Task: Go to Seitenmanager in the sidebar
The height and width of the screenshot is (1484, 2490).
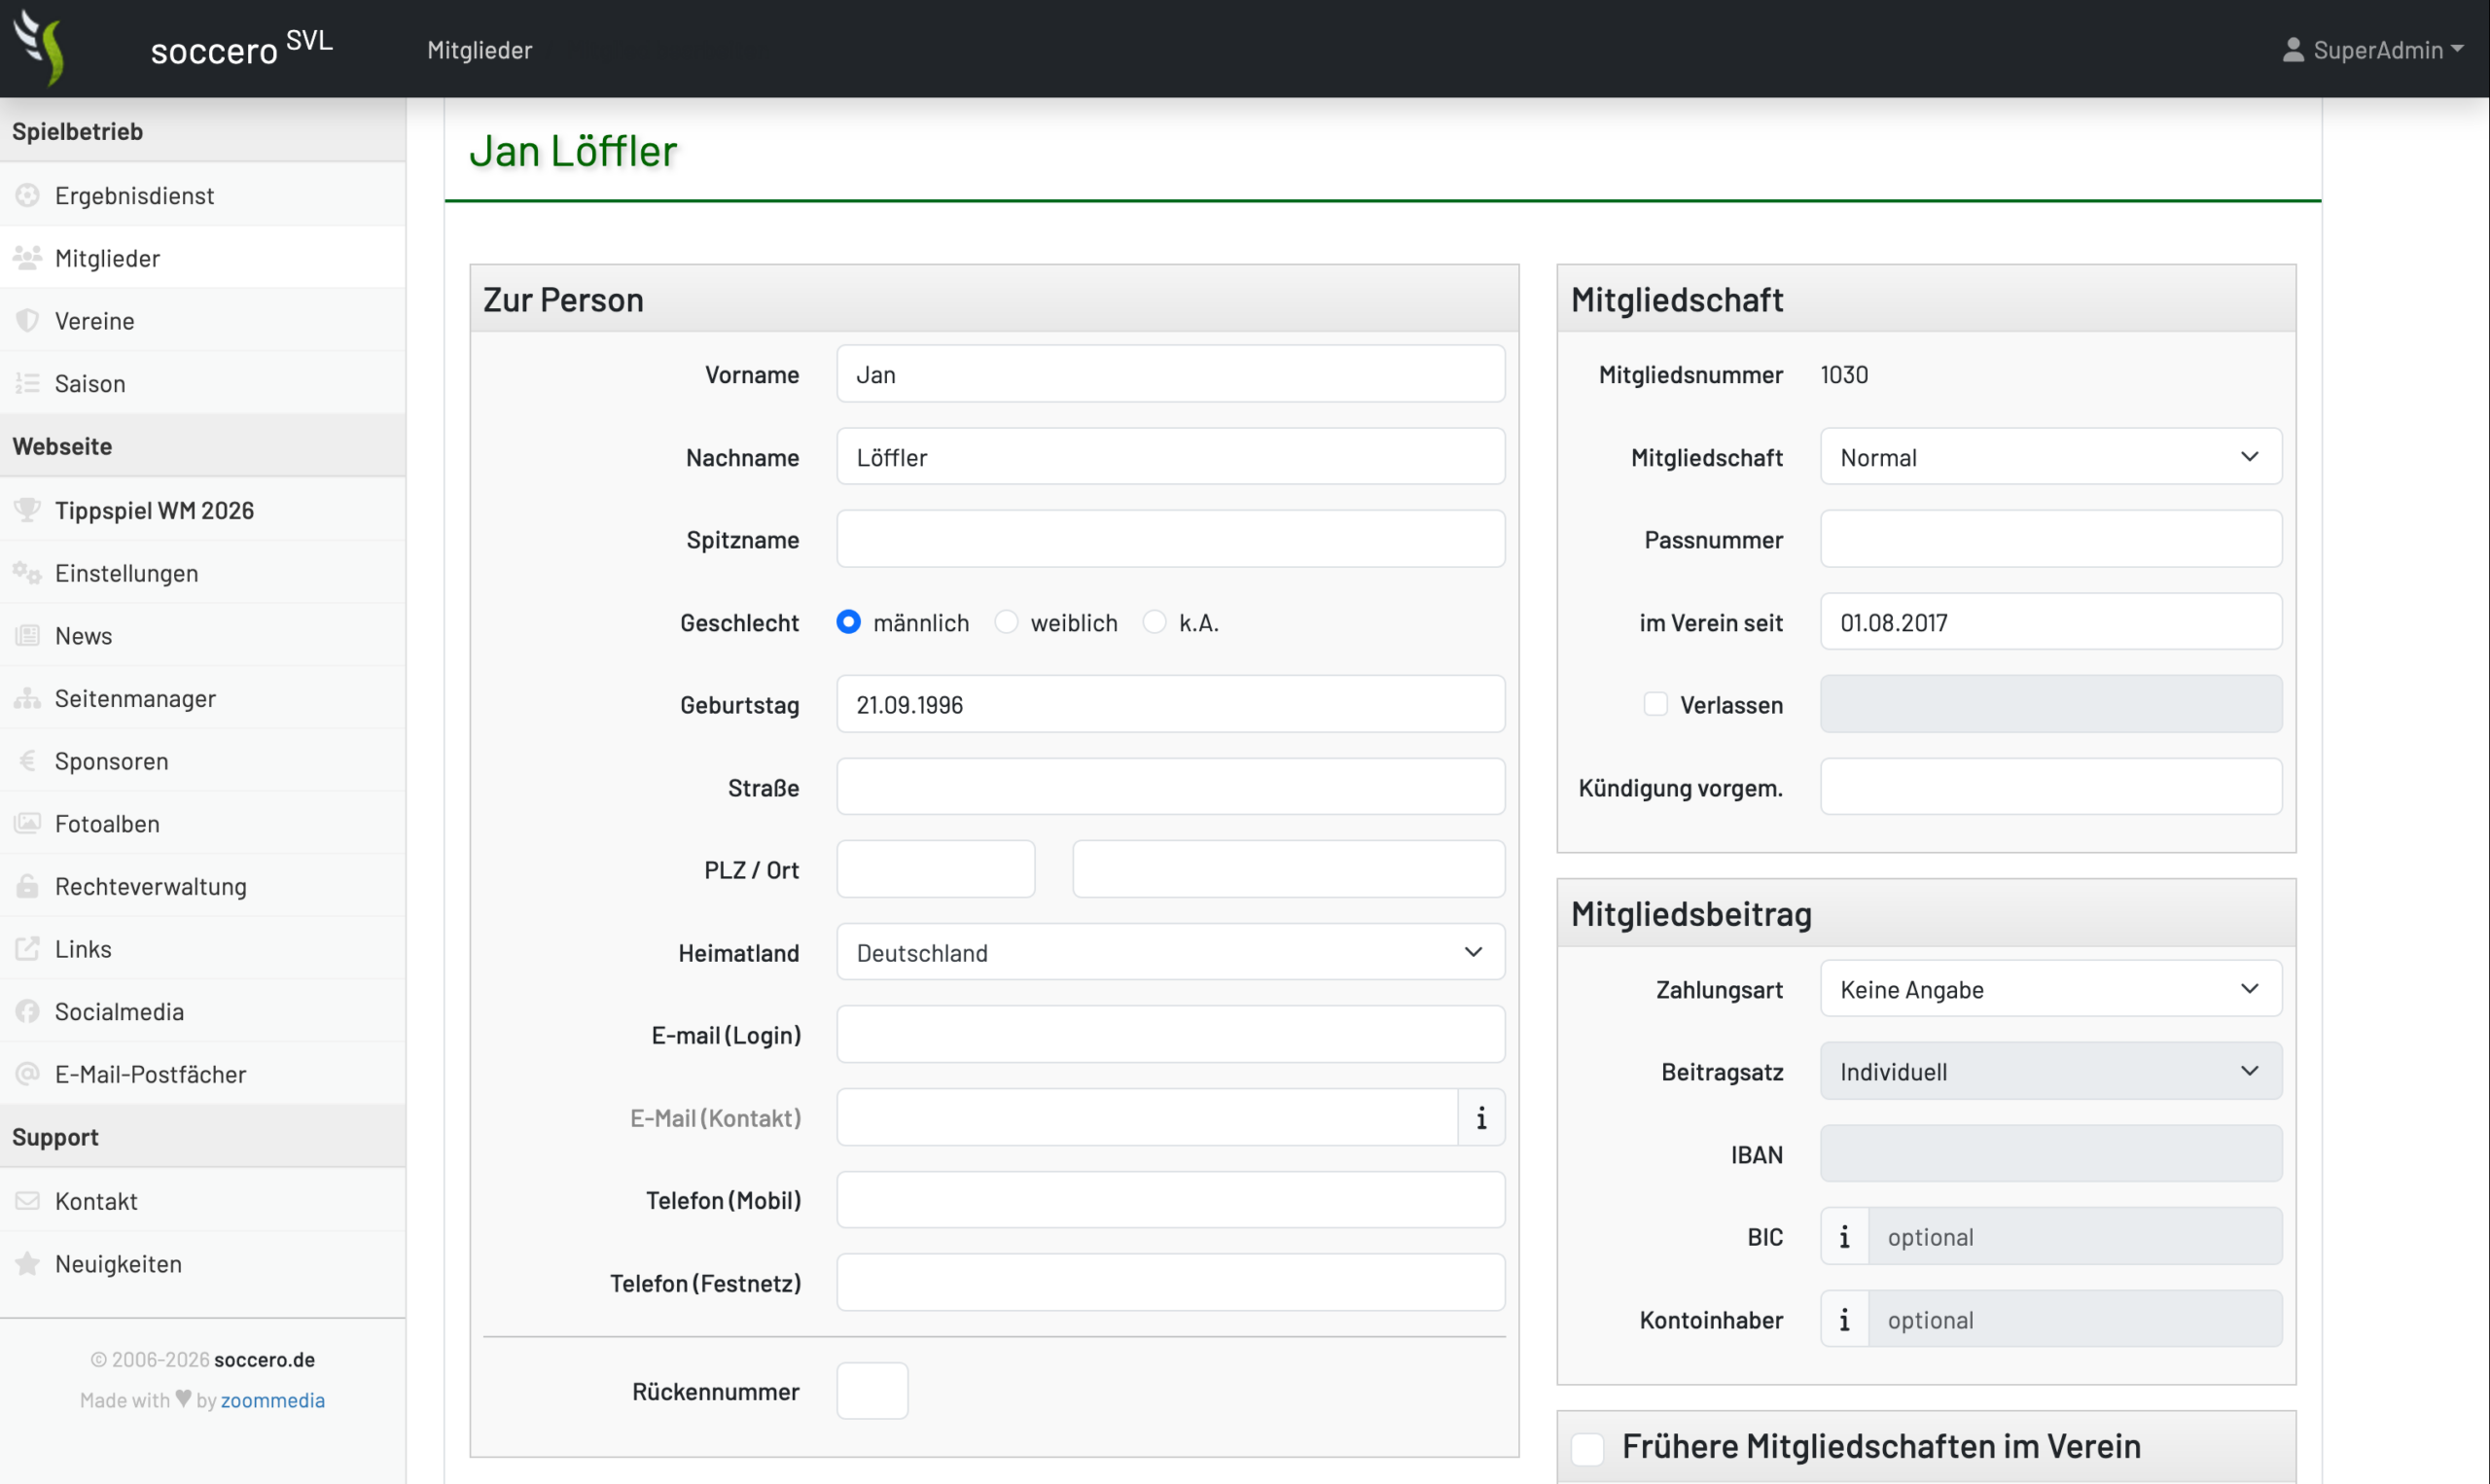Action: click(x=203, y=698)
